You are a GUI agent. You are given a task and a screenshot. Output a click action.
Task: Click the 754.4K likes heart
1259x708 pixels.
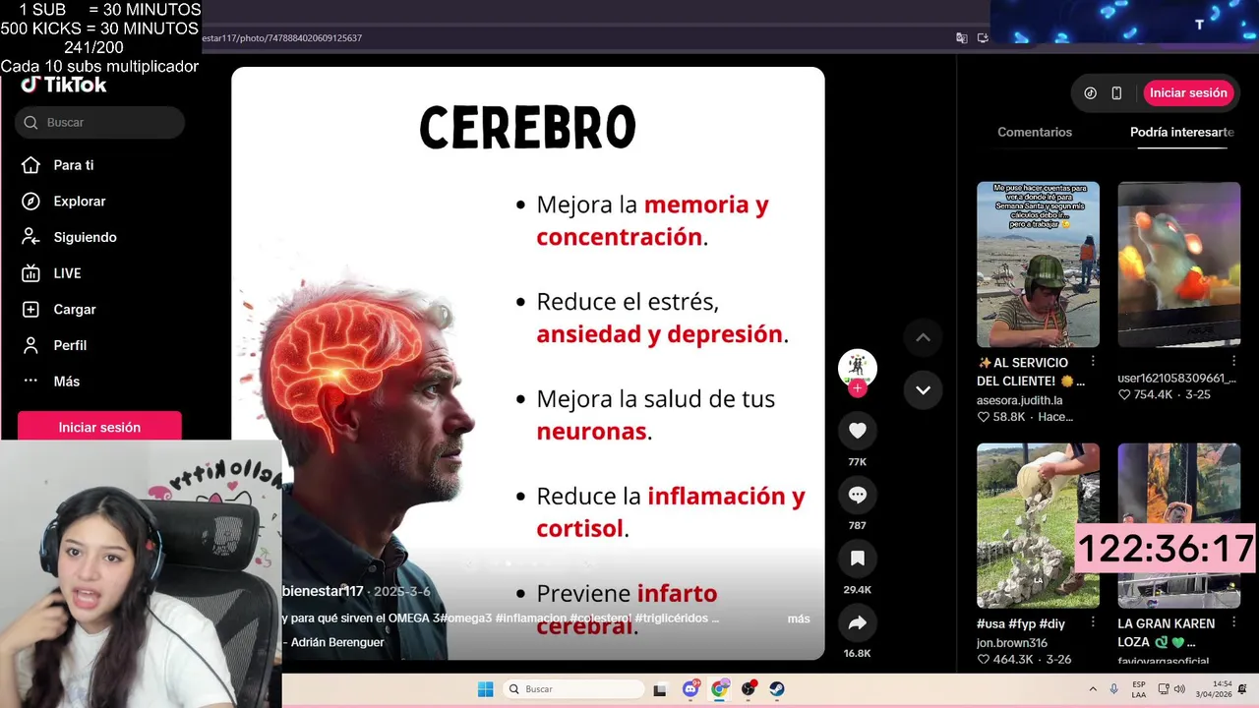point(1124,394)
